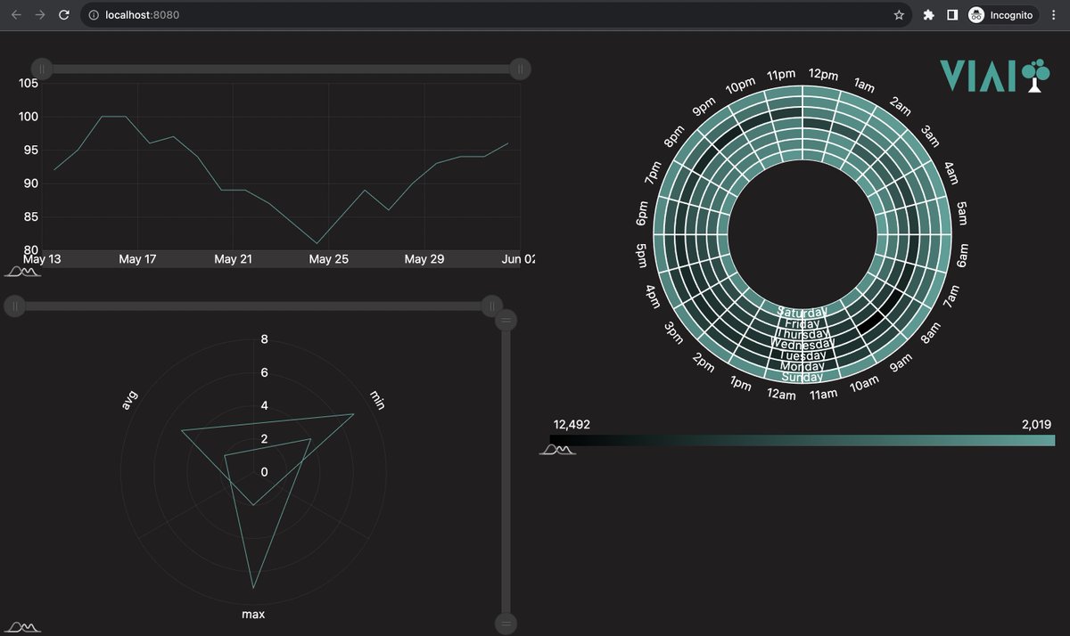This screenshot has width=1070, height=636.
Task: Click the Friday ring label
Action: (x=802, y=323)
